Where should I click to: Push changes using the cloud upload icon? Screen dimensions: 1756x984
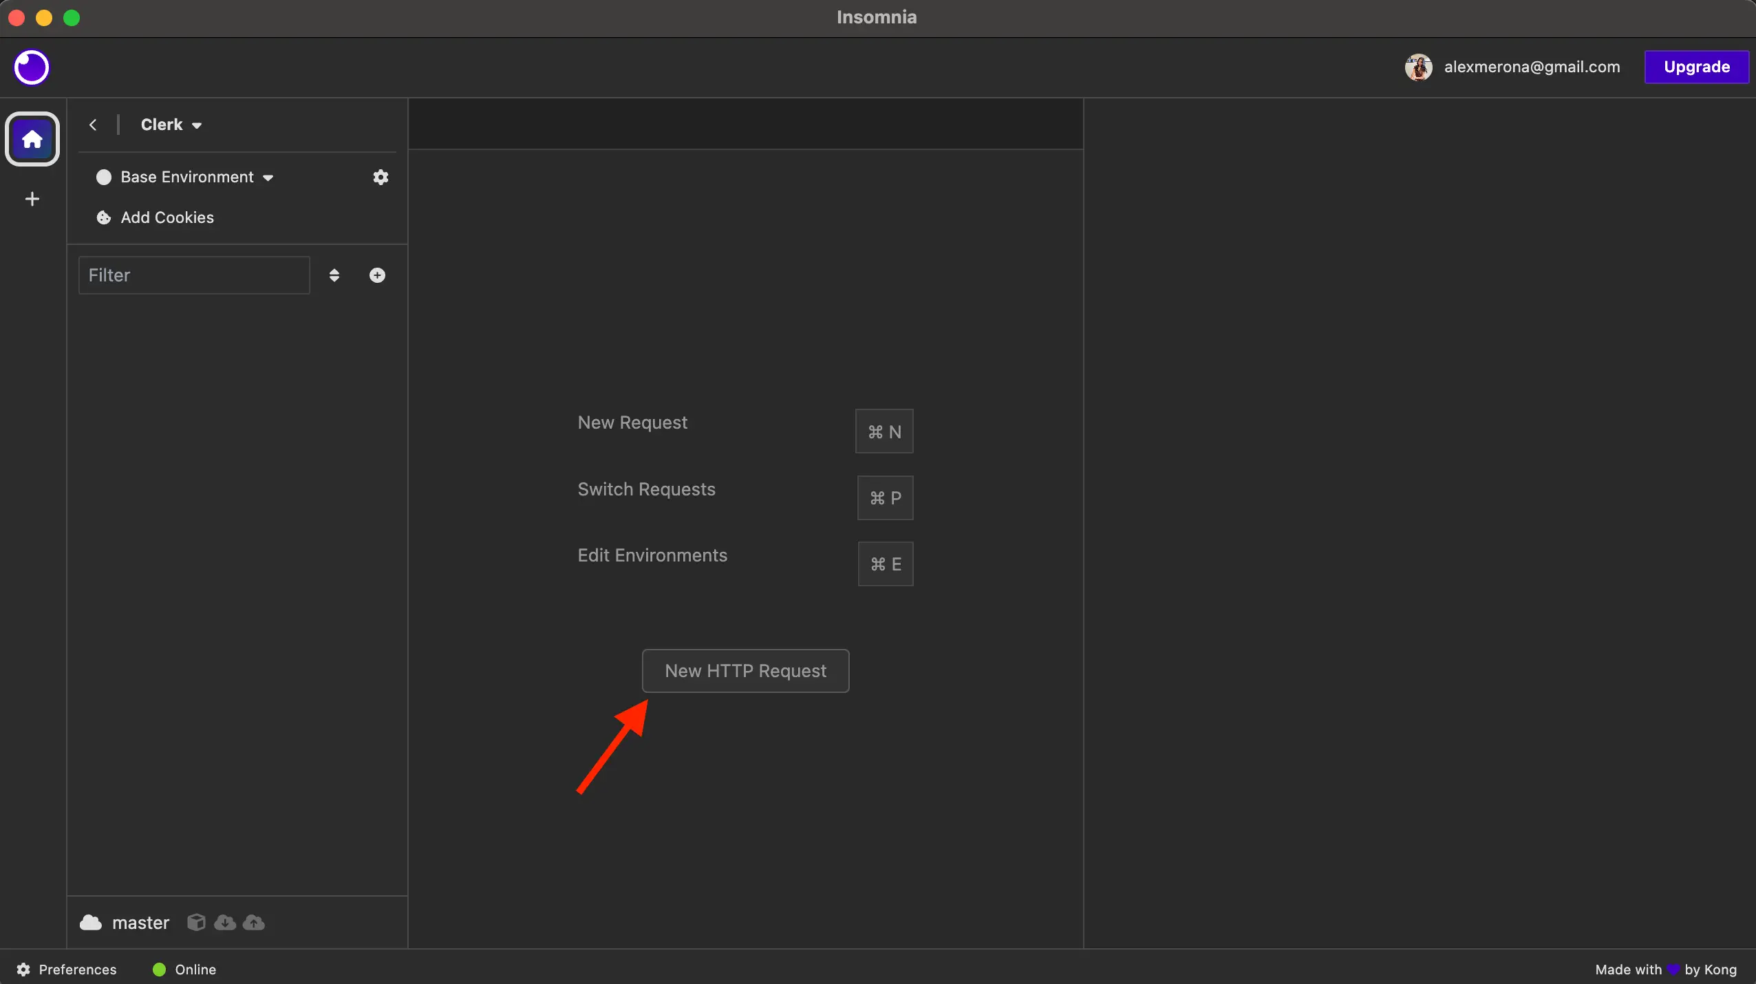point(254,923)
